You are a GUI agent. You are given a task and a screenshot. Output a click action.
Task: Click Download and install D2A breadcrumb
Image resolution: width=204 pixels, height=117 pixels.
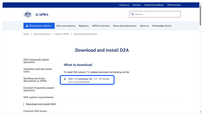pyautogui.click(x=85, y=34)
